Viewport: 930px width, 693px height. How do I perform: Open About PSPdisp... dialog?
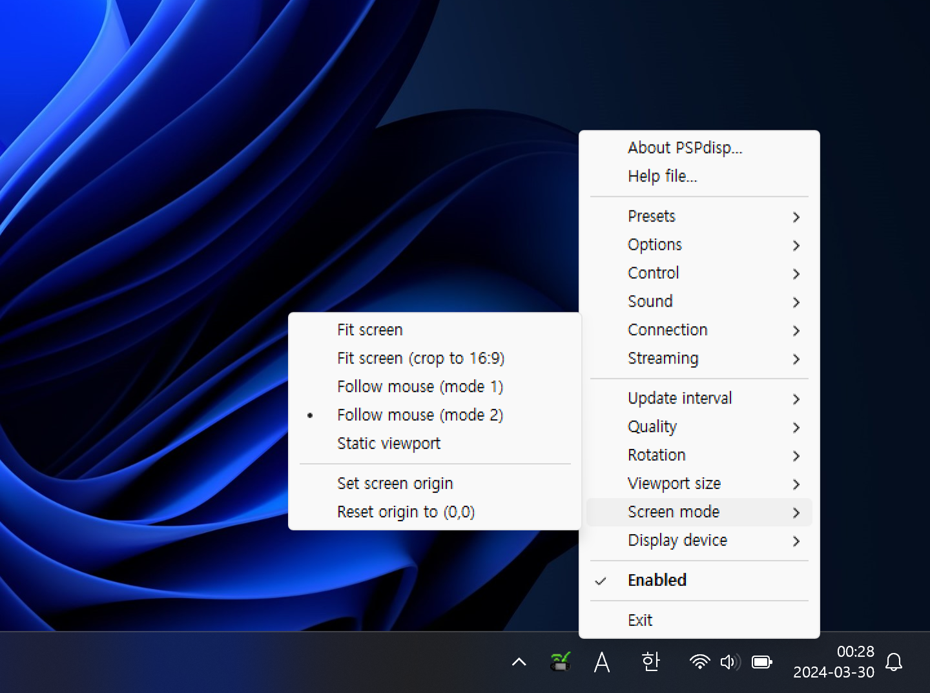coord(699,148)
